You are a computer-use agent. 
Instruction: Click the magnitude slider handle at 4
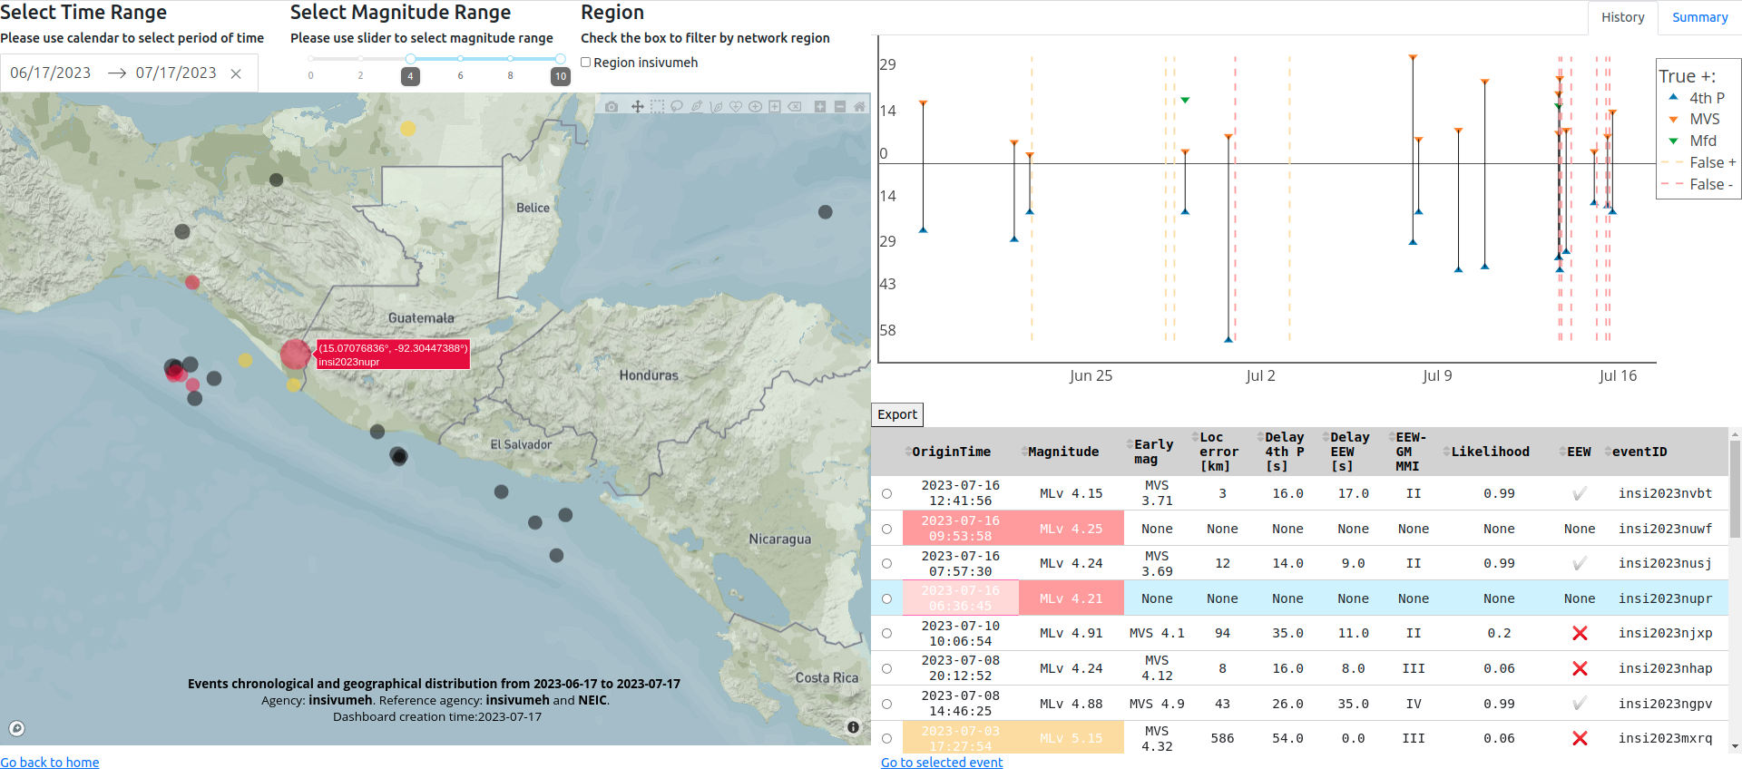click(x=410, y=59)
